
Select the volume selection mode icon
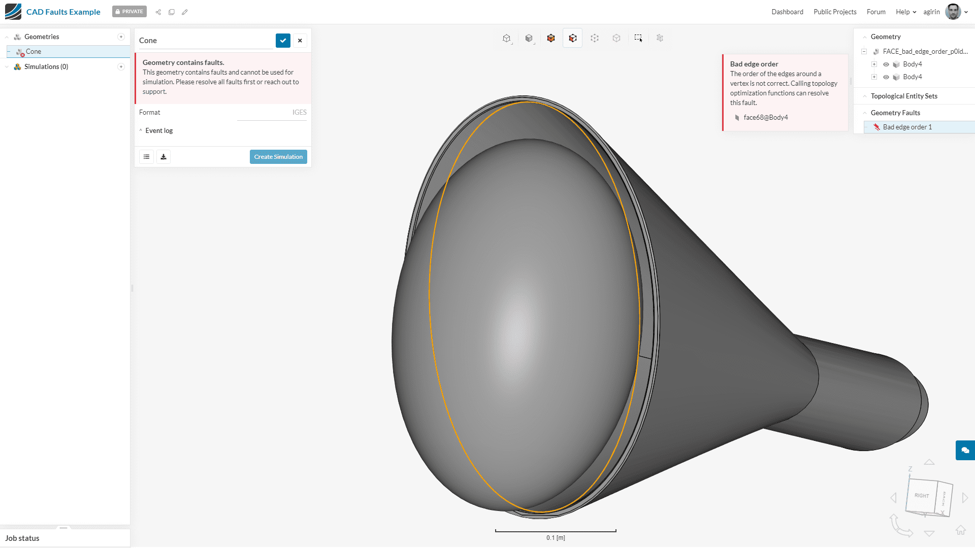[x=550, y=38]
